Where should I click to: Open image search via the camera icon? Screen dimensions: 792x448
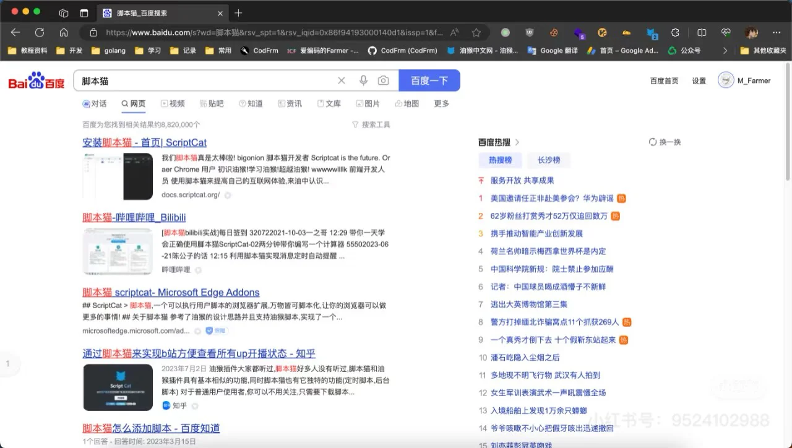tap(384, 80)
